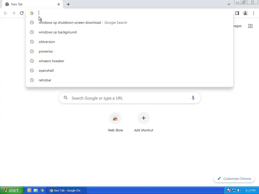Open the Chrome three-dot menu
This screenshot has height=194, width=259.
tap(253, 13)
